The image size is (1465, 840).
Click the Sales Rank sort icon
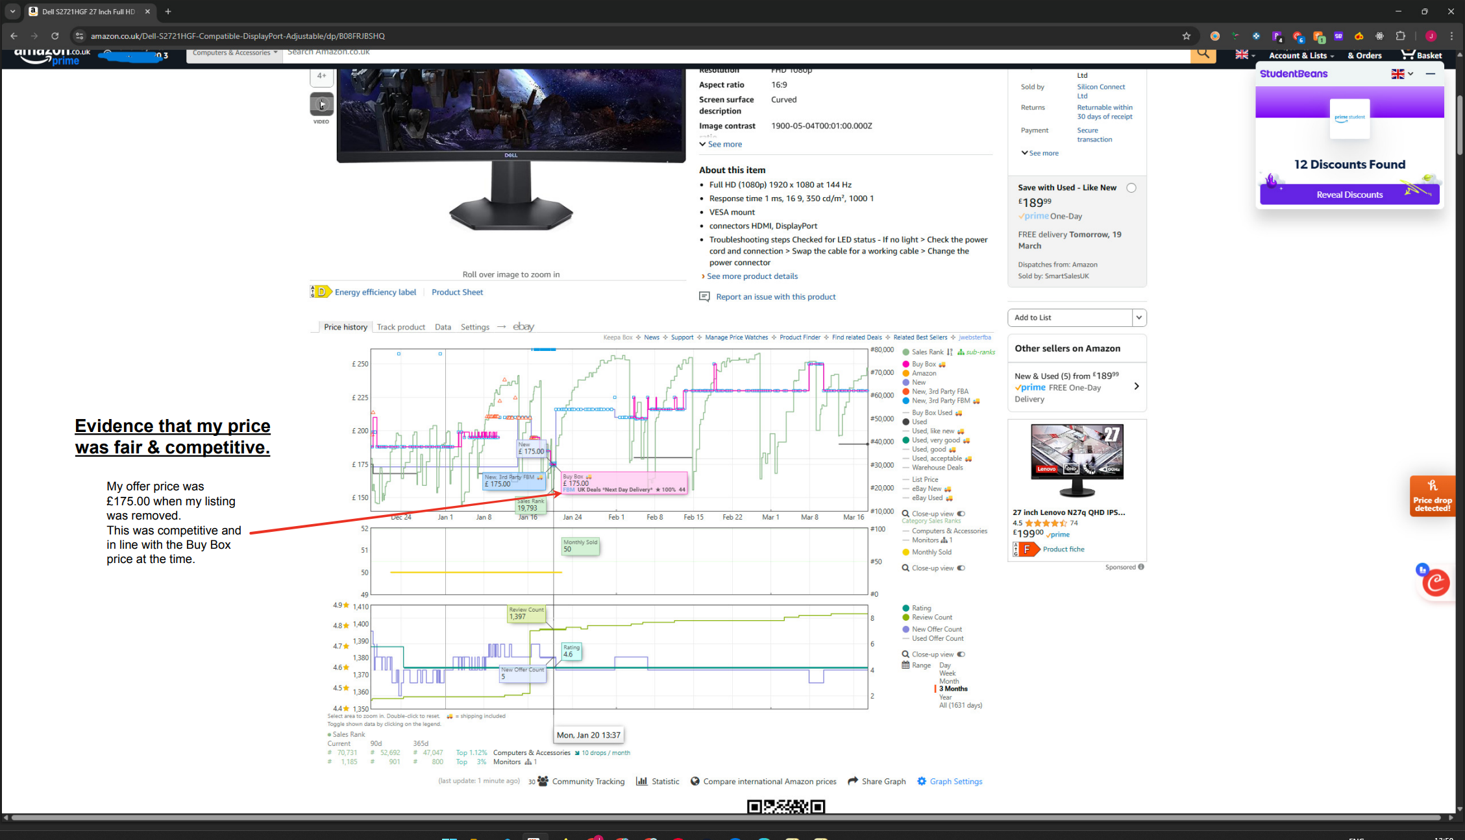coord(950,352)
